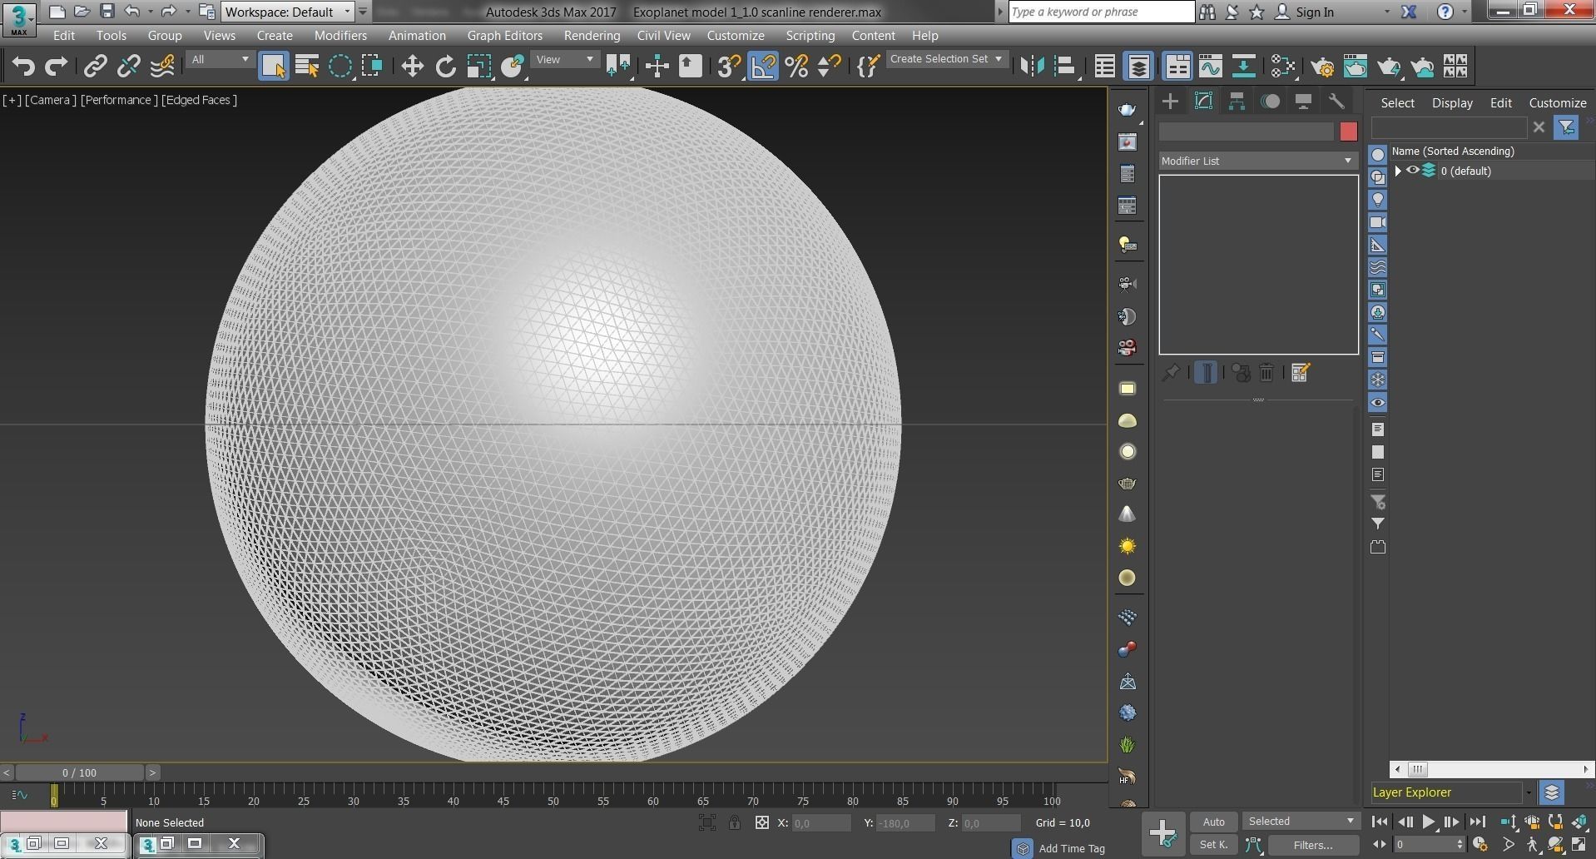Open the Modifiers menu
The height and width of the screenshot is (859, 1596).
point(340,36)
